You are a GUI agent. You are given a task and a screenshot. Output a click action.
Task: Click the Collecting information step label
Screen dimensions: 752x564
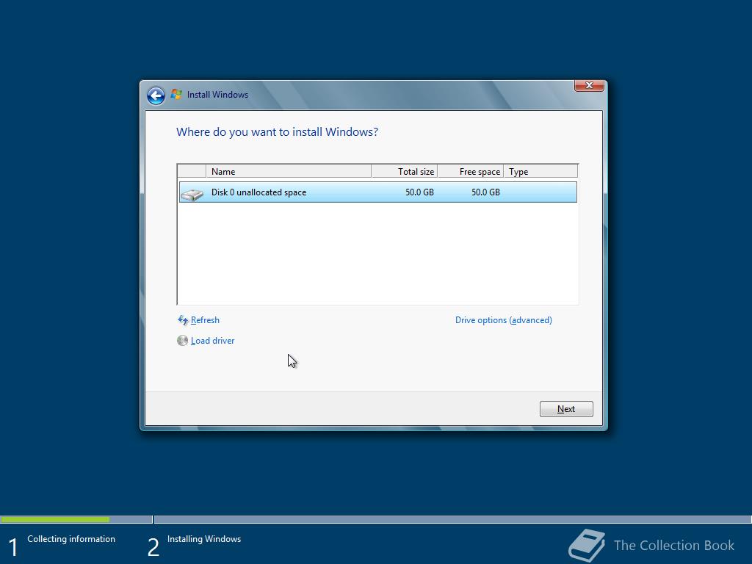[71, 539]
